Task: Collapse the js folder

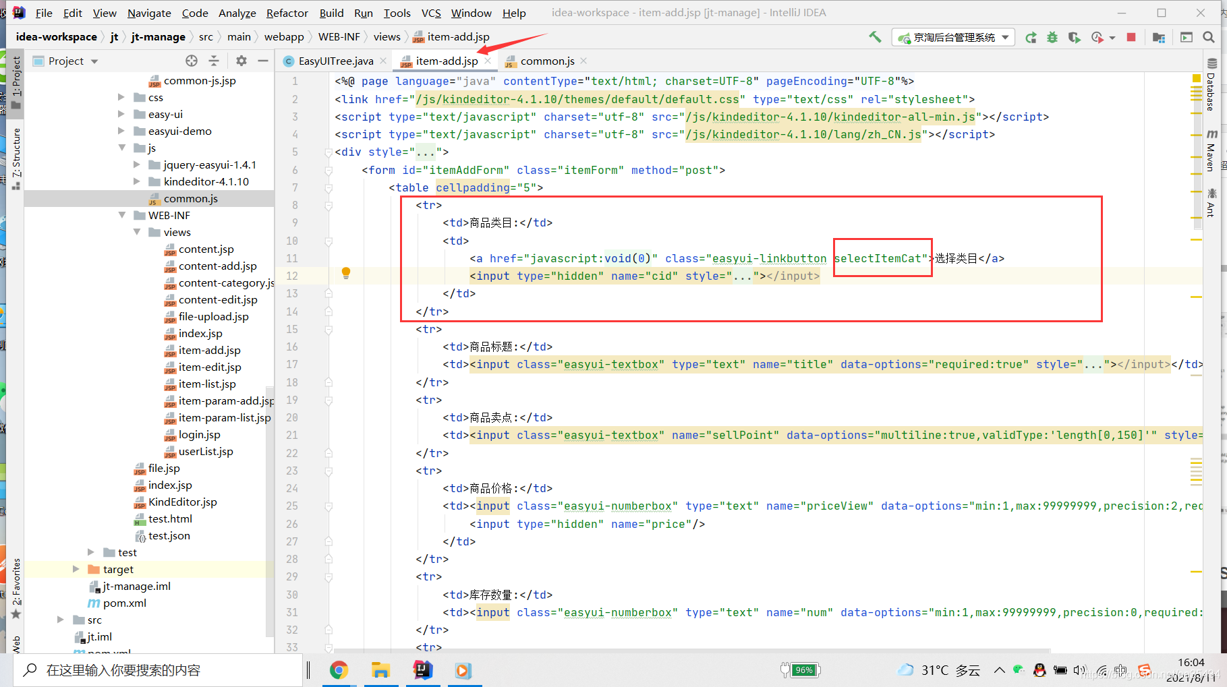Action: 121,148
